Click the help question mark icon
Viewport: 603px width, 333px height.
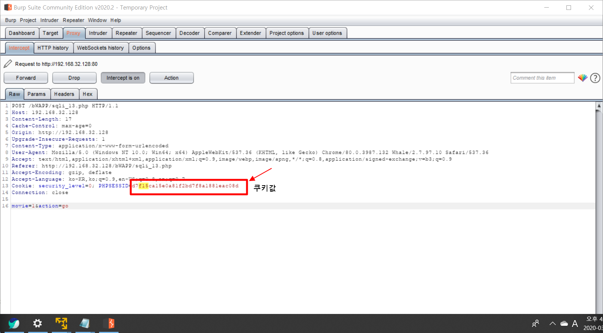(x=595, y=78)
